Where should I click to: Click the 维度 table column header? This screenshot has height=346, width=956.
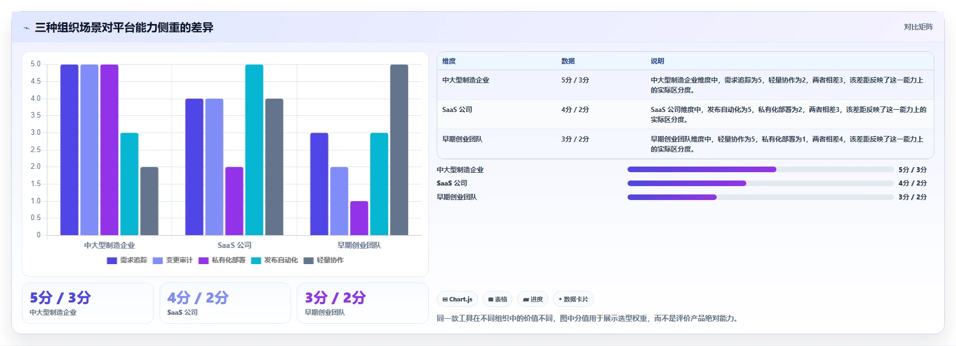(x=449, y=61)
